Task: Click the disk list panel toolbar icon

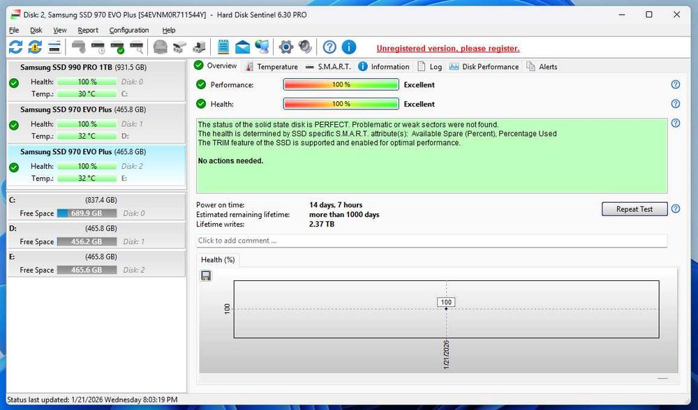Action: pyautogui.click(x=54, y=47)
